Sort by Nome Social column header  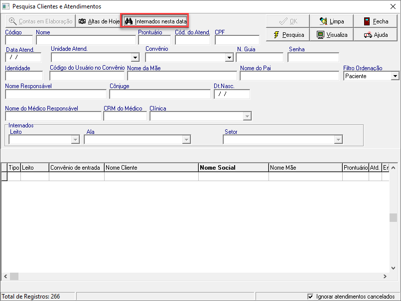pos(234,168)
